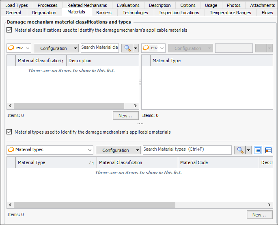Click New button under material types list

[260, 215]
